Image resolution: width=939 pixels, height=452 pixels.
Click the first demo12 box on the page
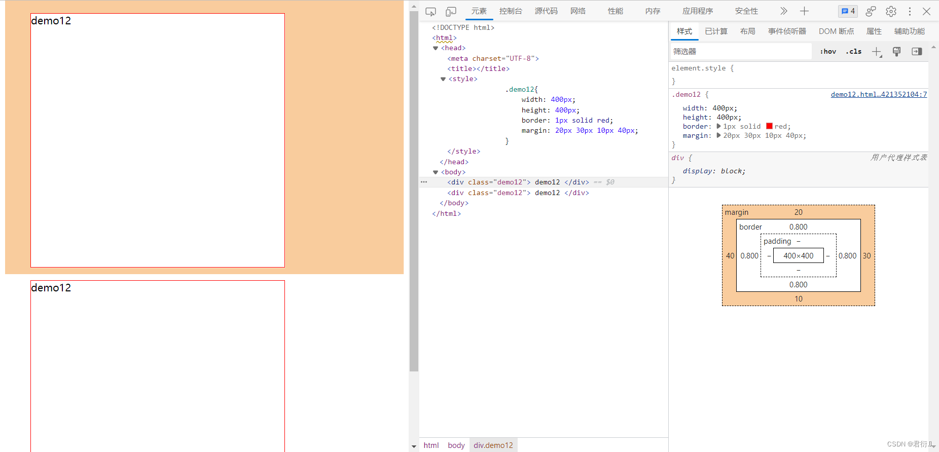[158, 140]
